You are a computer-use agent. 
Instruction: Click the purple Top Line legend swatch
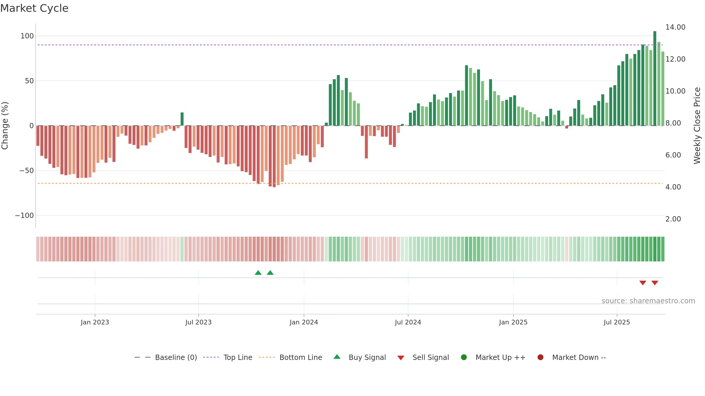pos(211,357)
